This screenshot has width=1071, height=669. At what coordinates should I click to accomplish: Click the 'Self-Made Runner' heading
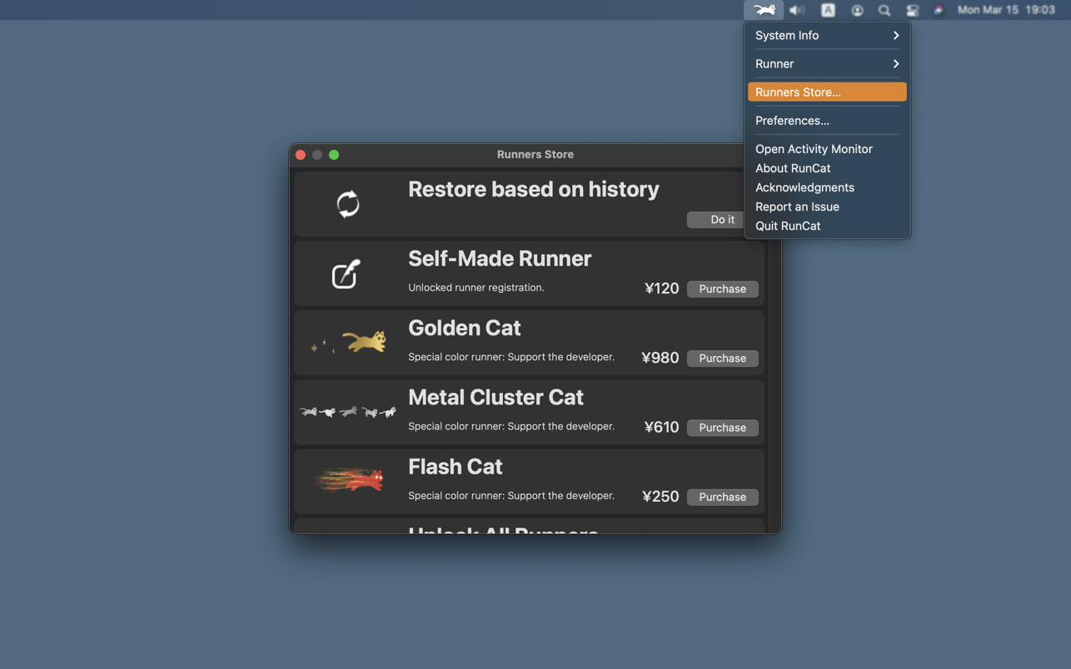[x=500, y=259]
